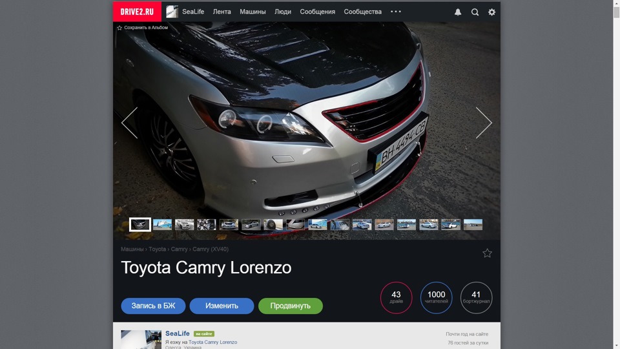
Task: Click scrollbar up arrow
Action: (616, 3)
